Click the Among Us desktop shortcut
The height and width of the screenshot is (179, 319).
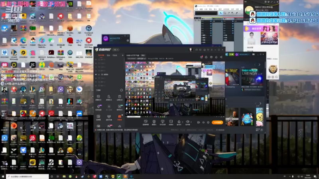click(23, 115)
